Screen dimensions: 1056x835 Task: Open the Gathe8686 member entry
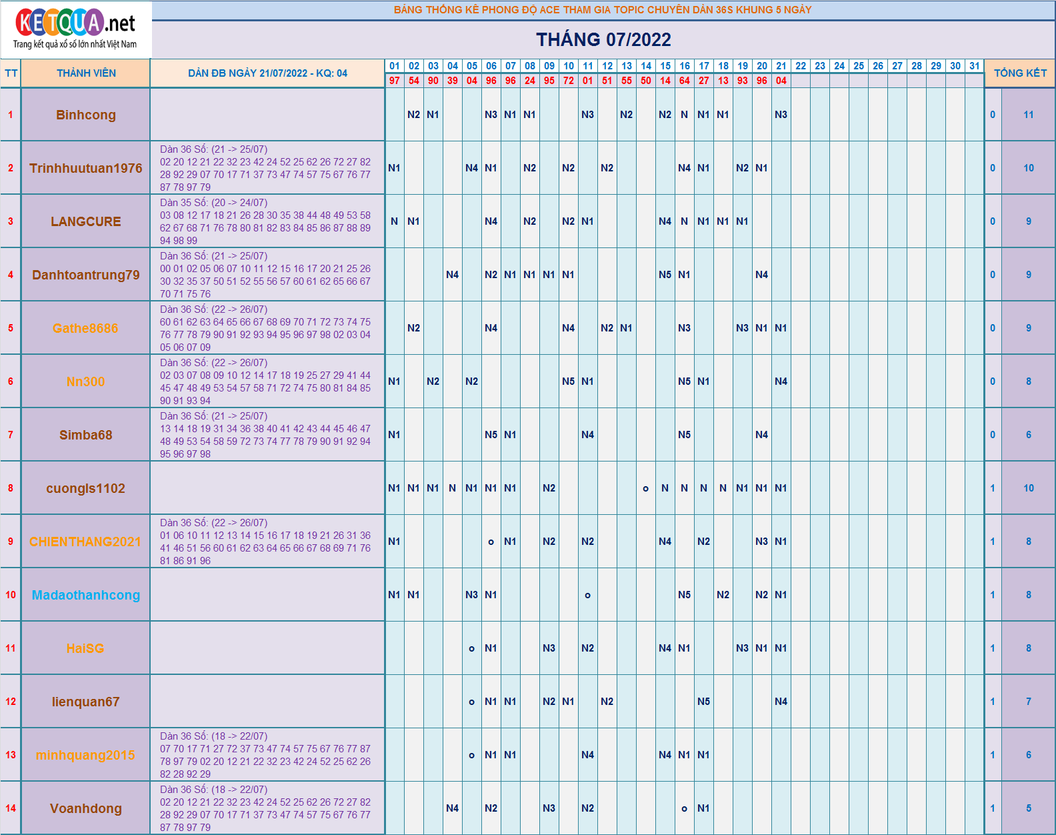(x=85, y=328)
